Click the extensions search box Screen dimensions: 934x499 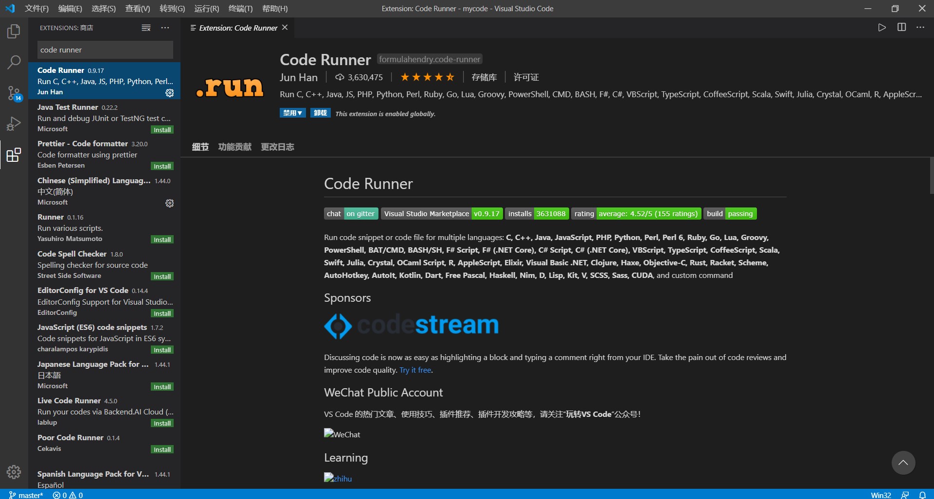(x=105, y=50)
